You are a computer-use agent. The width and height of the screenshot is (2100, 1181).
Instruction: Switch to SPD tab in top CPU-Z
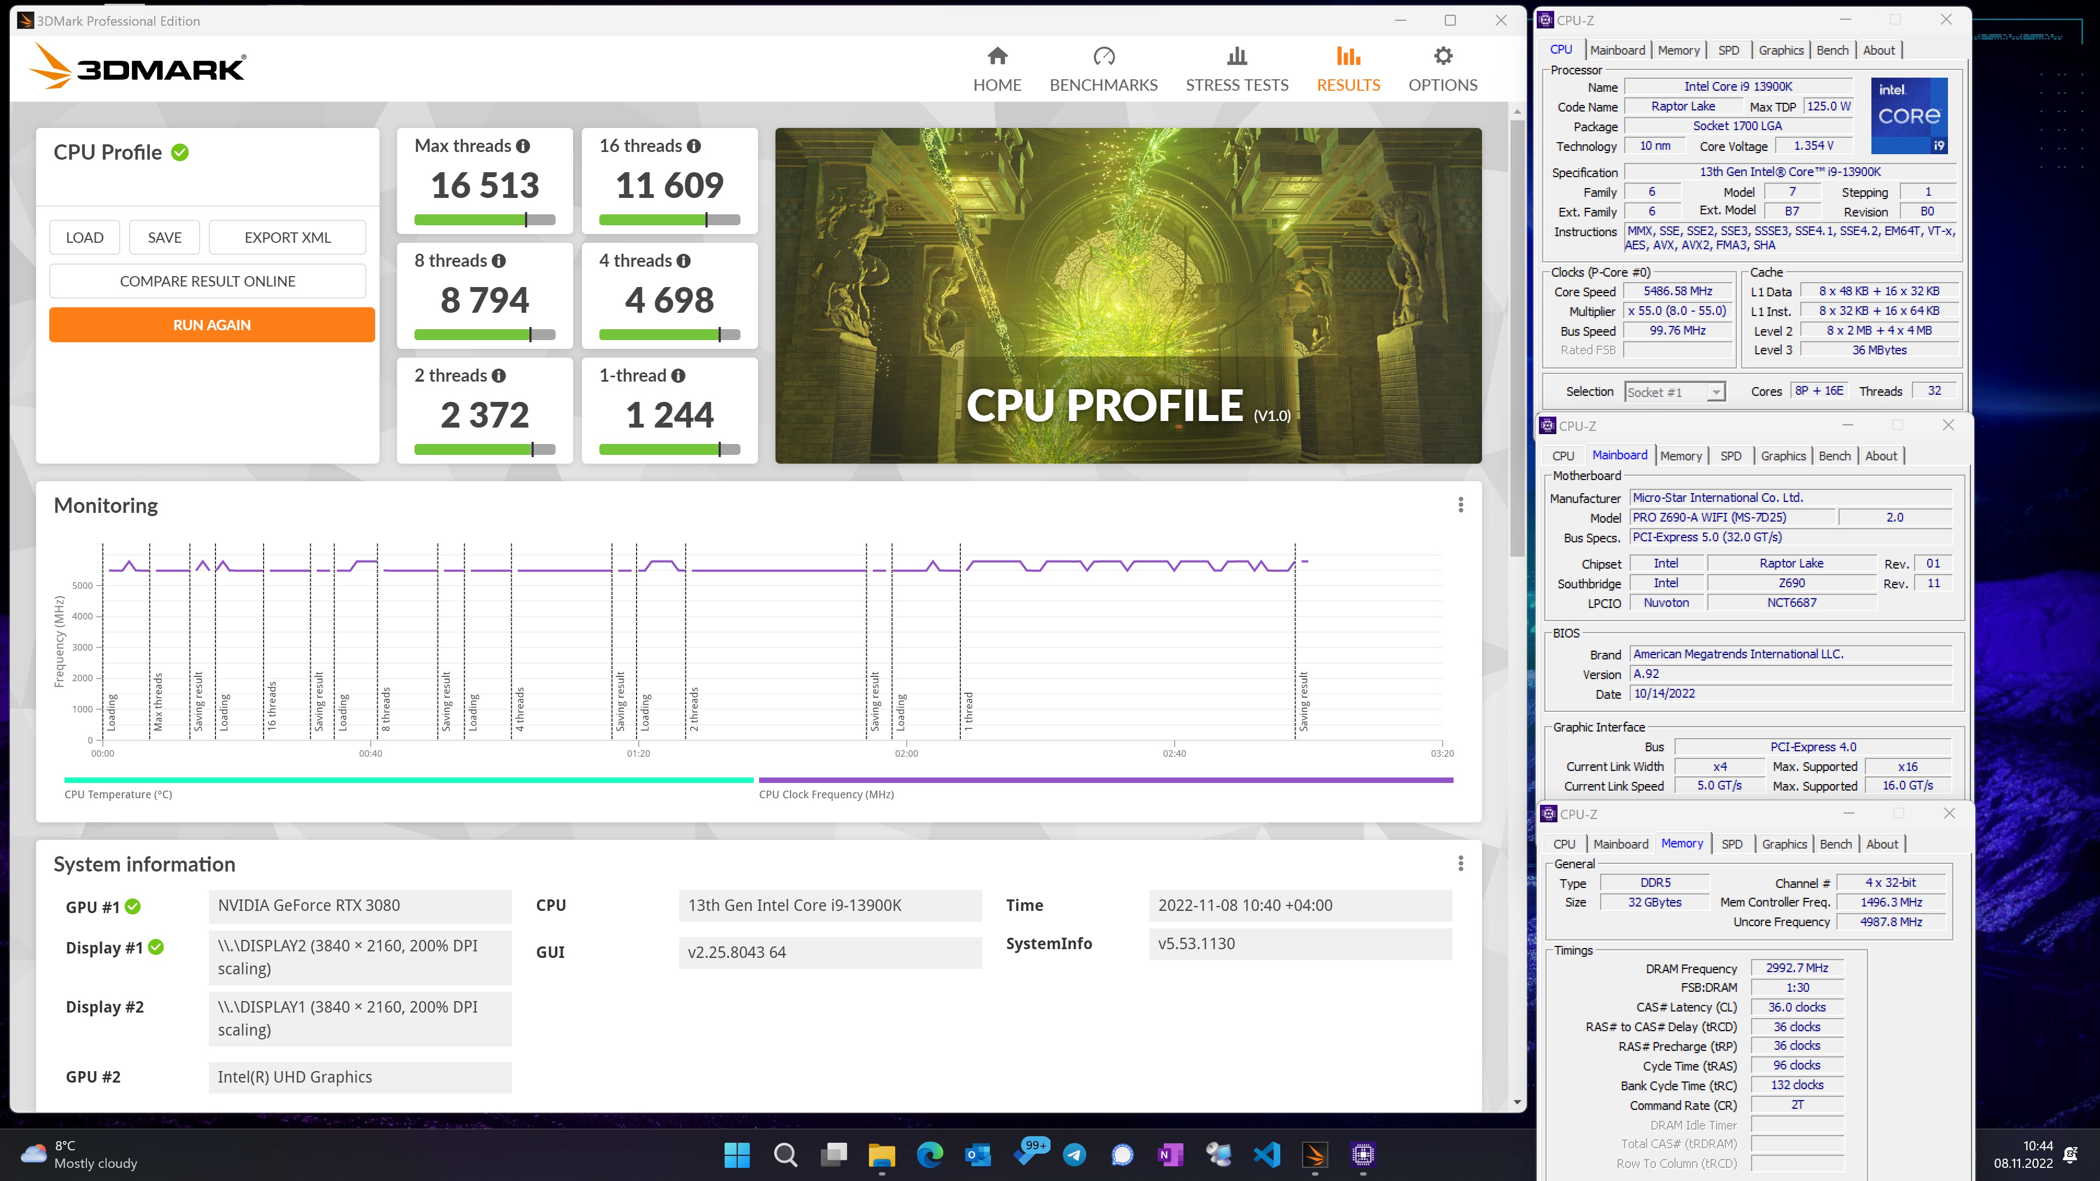pyautogui.click(x=1728, y=50)
